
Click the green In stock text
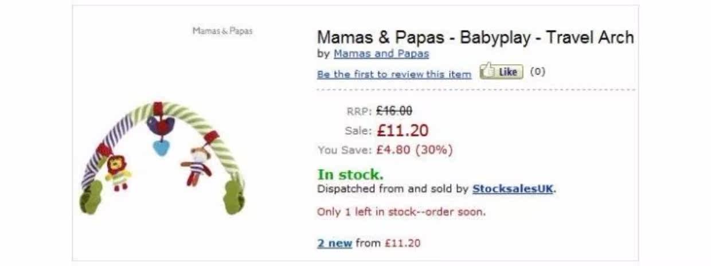pos(350,174)
